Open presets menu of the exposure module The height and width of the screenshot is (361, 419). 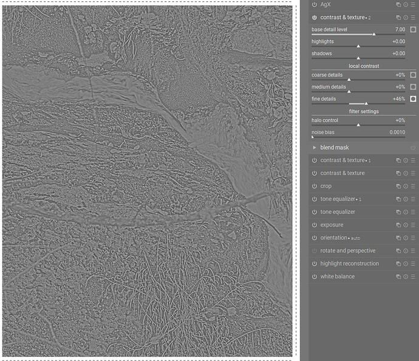click(413, 225)
